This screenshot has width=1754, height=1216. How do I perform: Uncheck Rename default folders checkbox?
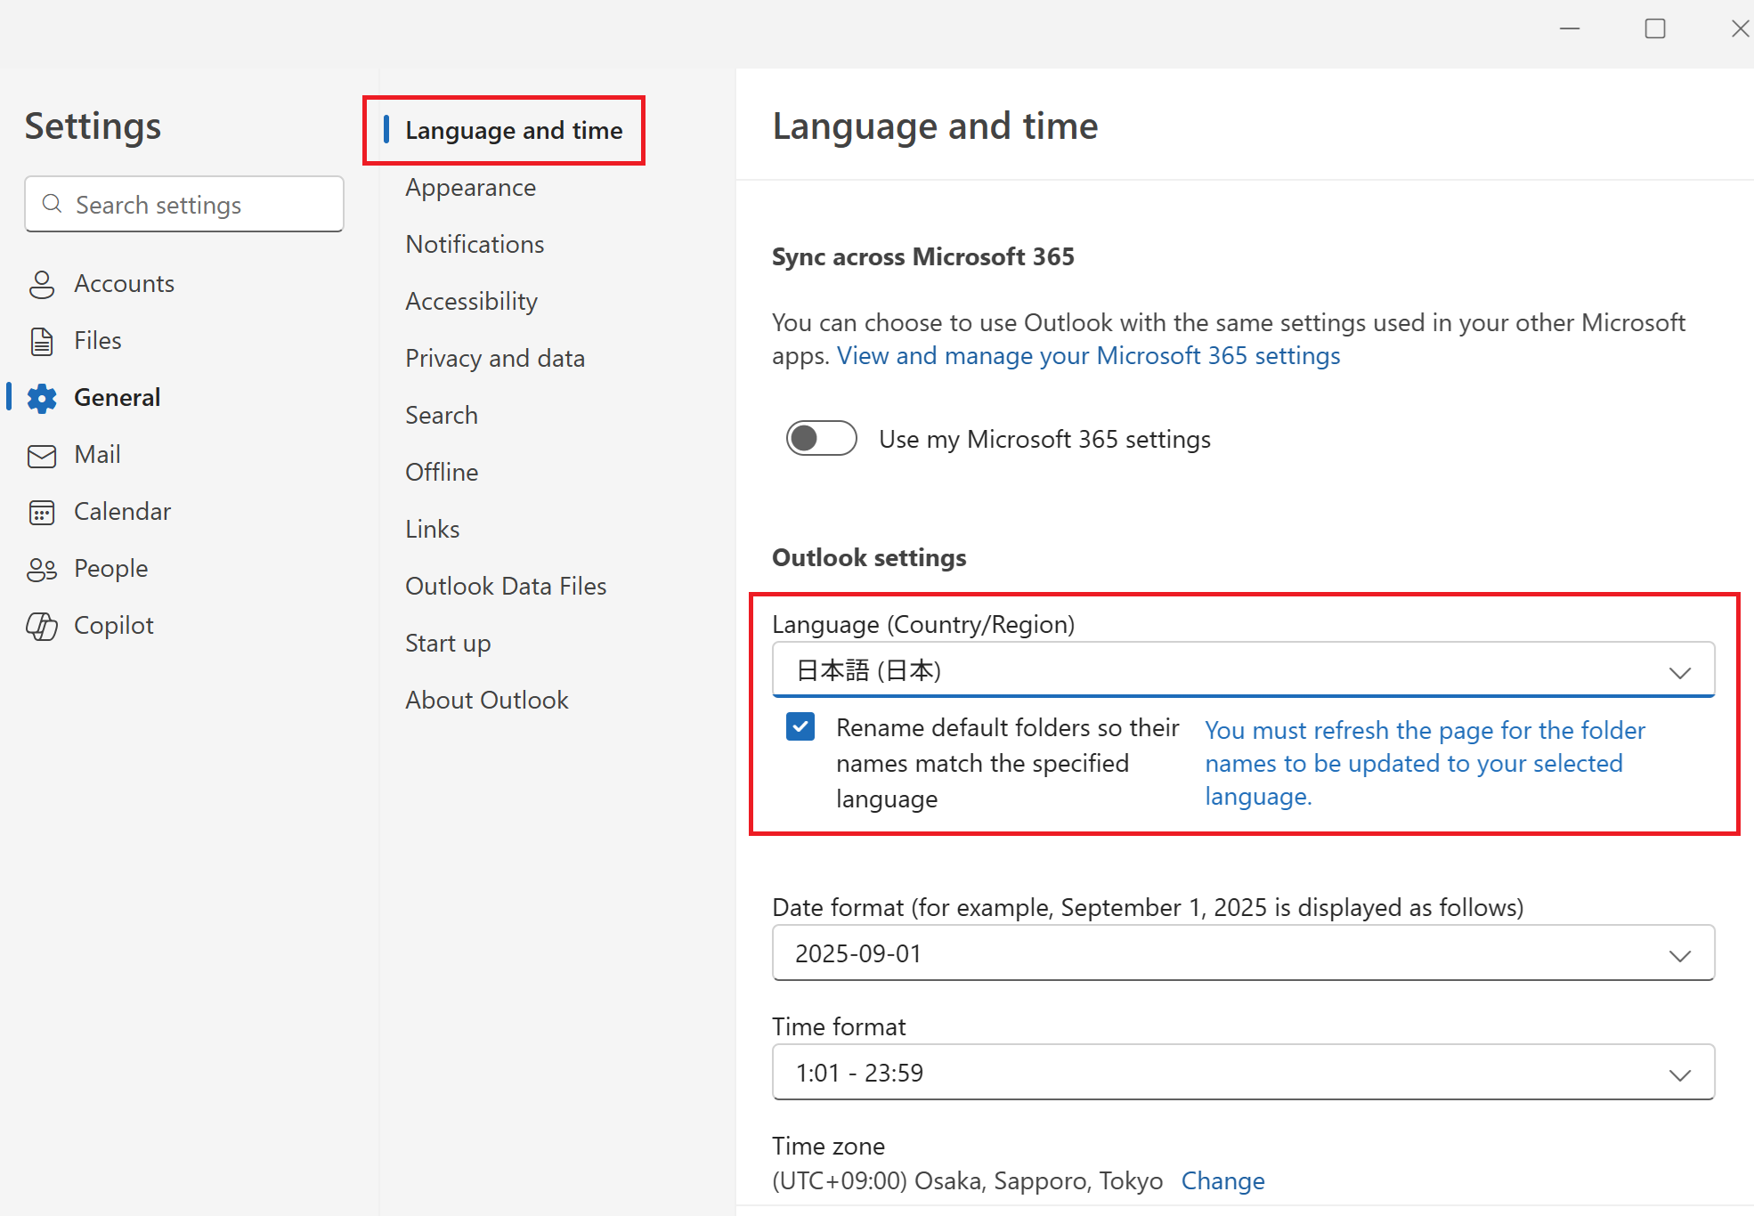800,726
